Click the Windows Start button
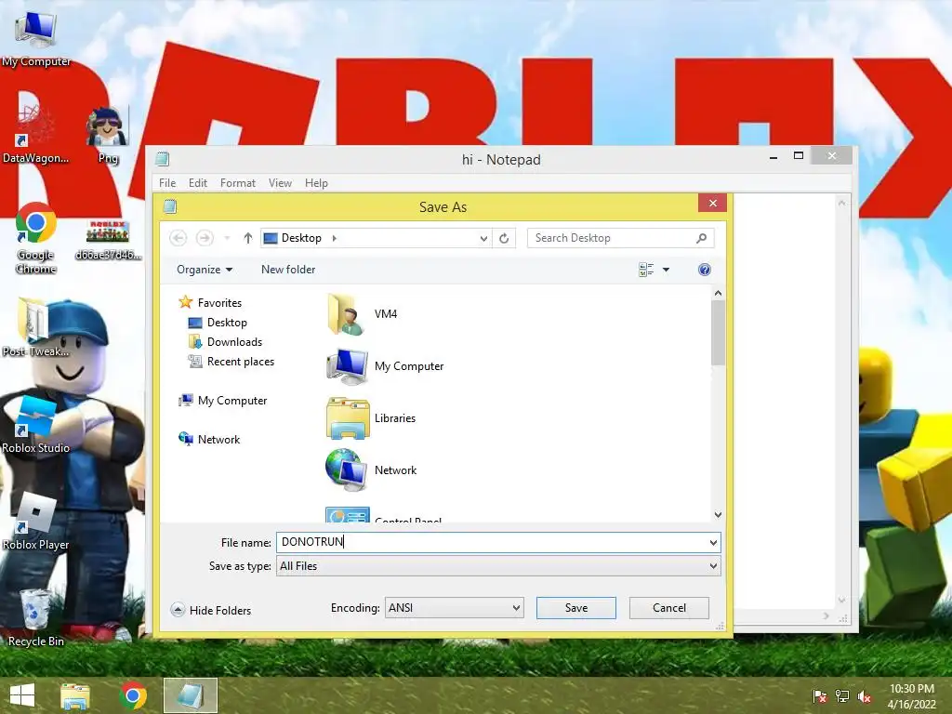The width and height of the screenshot is (952, 714). pyautogui.click(x=22, y=695)
